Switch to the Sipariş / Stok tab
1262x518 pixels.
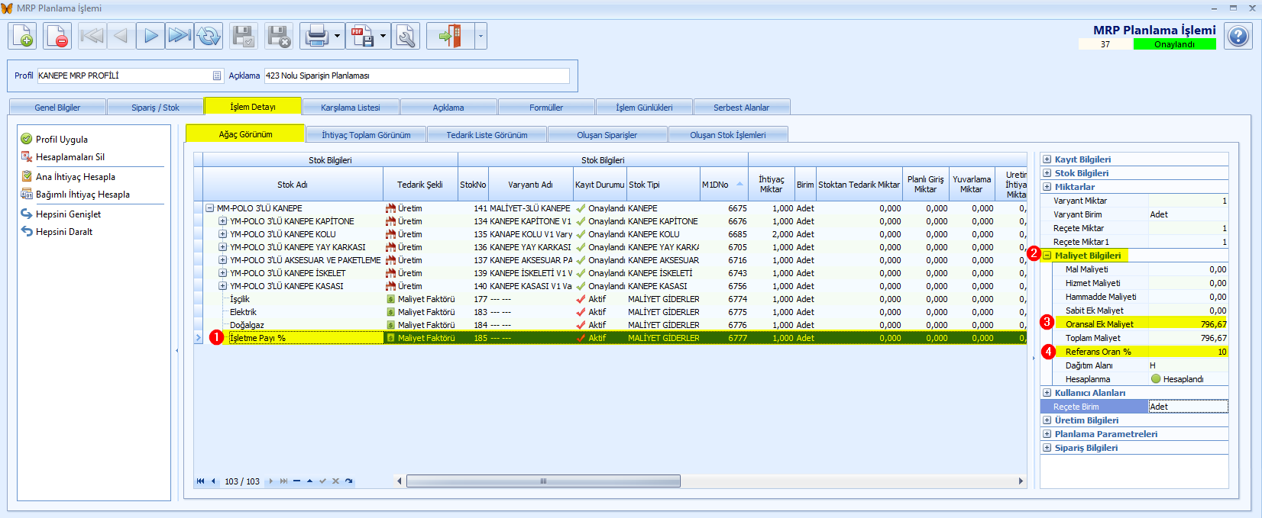click(x=155, y=108)
